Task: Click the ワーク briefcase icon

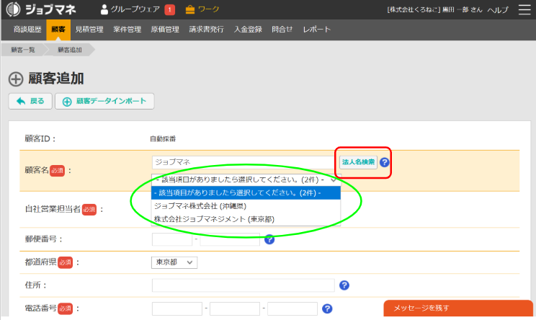Action: pyautogui.click(x=189, y=9)
